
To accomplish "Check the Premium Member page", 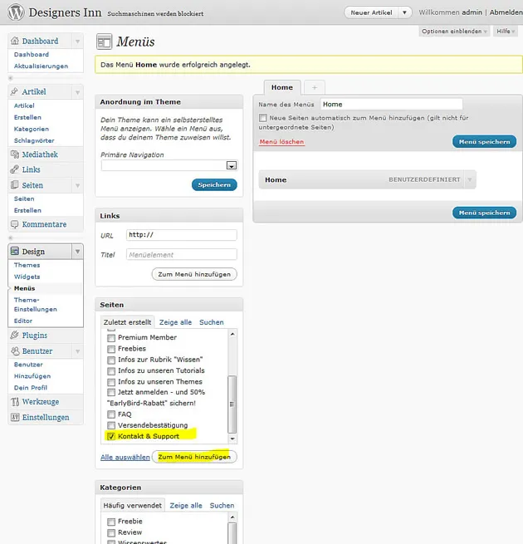I will [x=111, y=338].
